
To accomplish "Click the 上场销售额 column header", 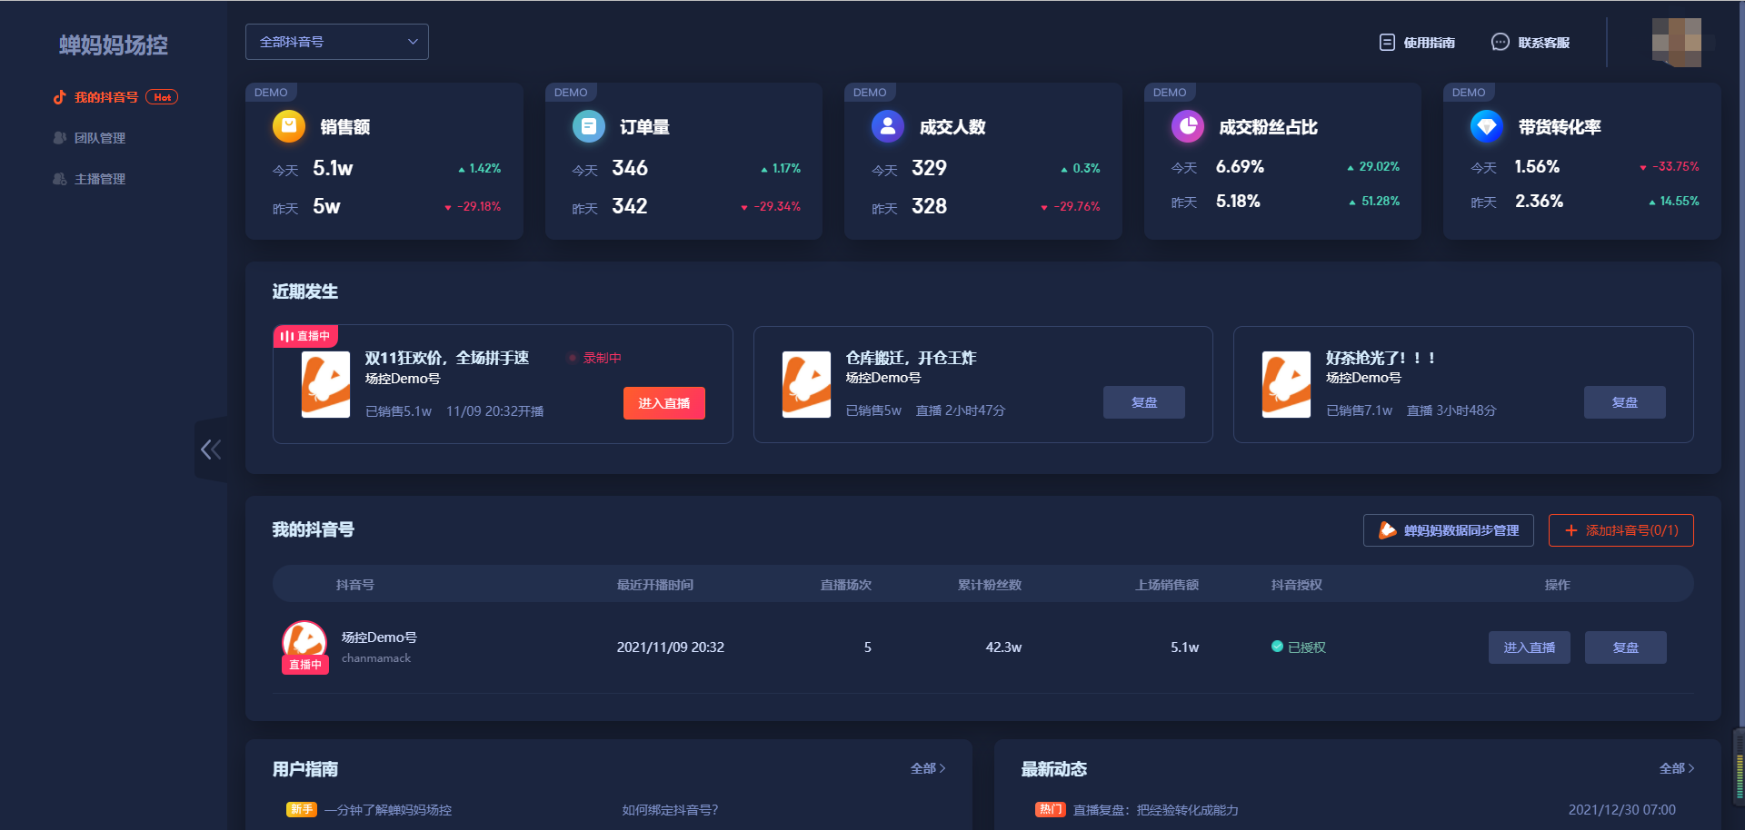I will pos(1167,585).
